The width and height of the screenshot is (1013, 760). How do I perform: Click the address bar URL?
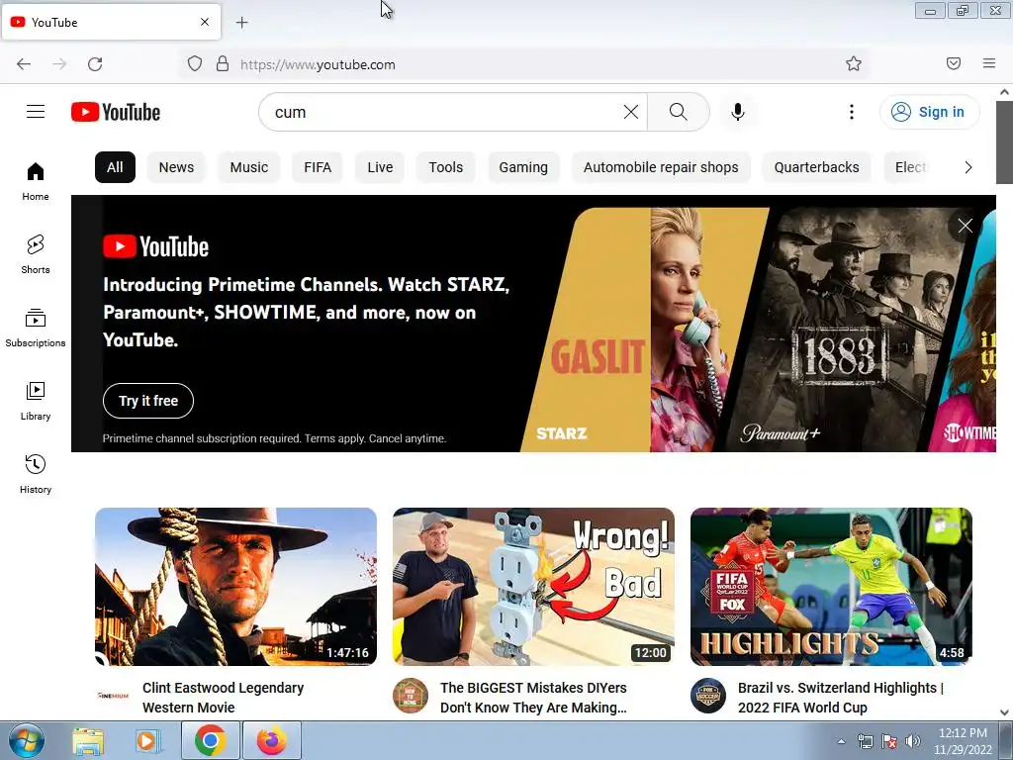coord(318,64)
